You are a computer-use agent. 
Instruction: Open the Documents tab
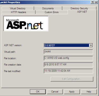[48, 8]
